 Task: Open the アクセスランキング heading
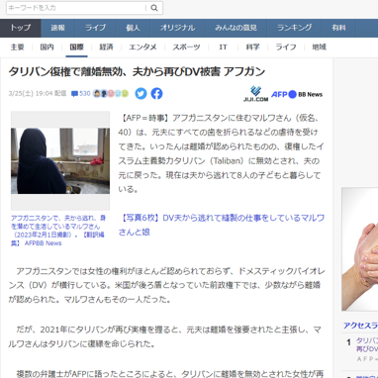[360, 326]
